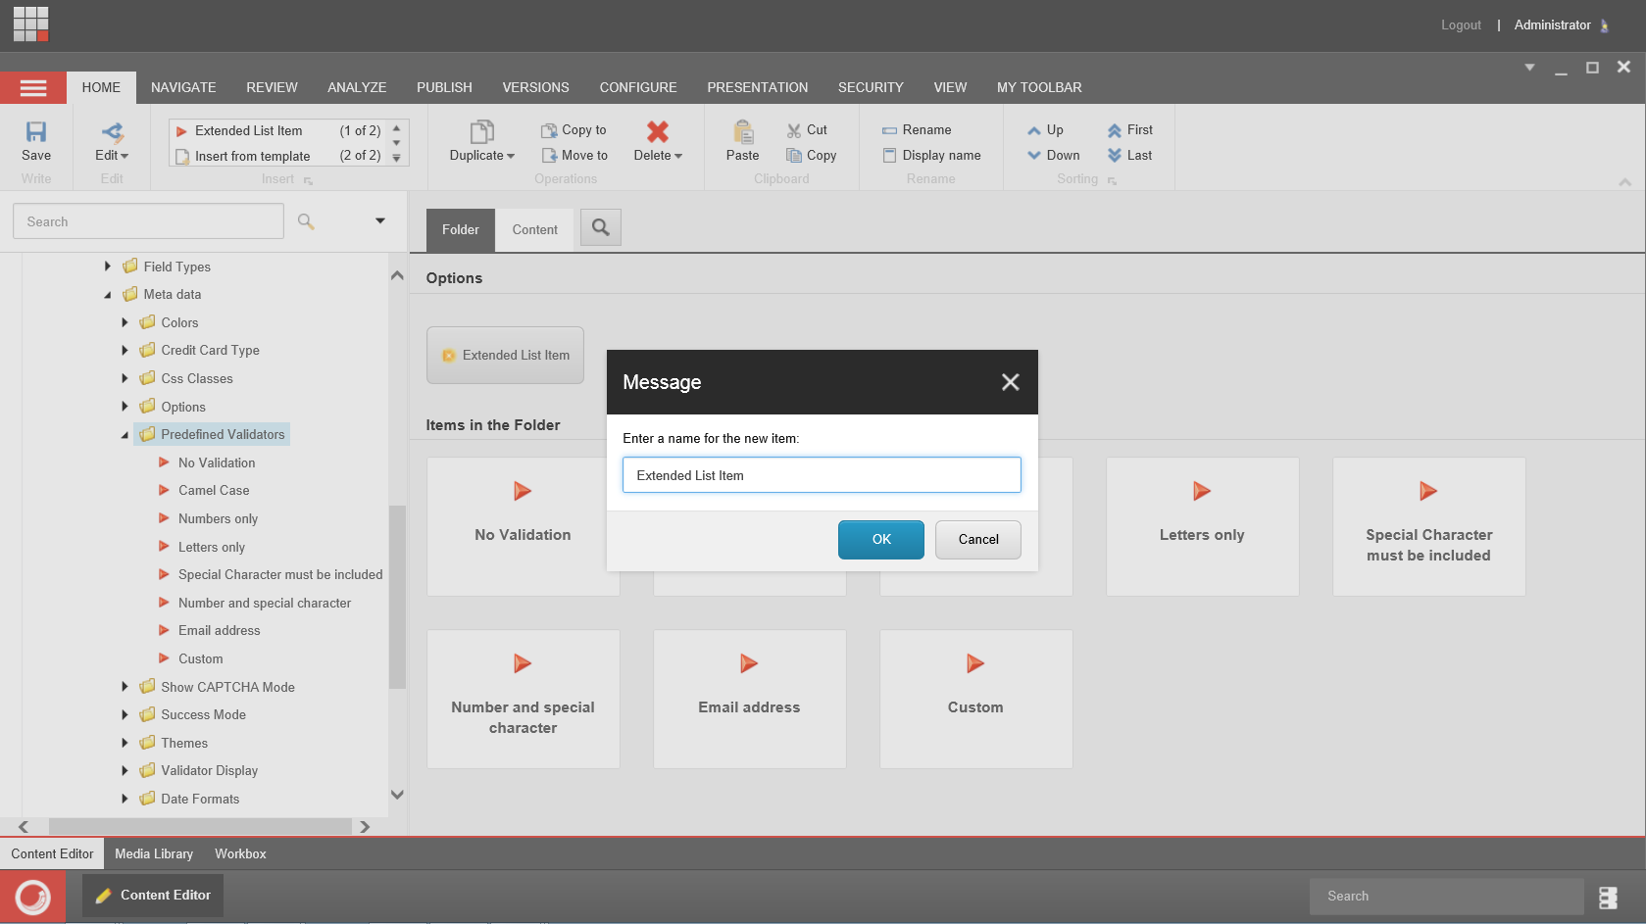Image resolution: width=1646 pixels, height=924 pixels.
Task: Click Display name command
Action: click(x=931, y=155)
